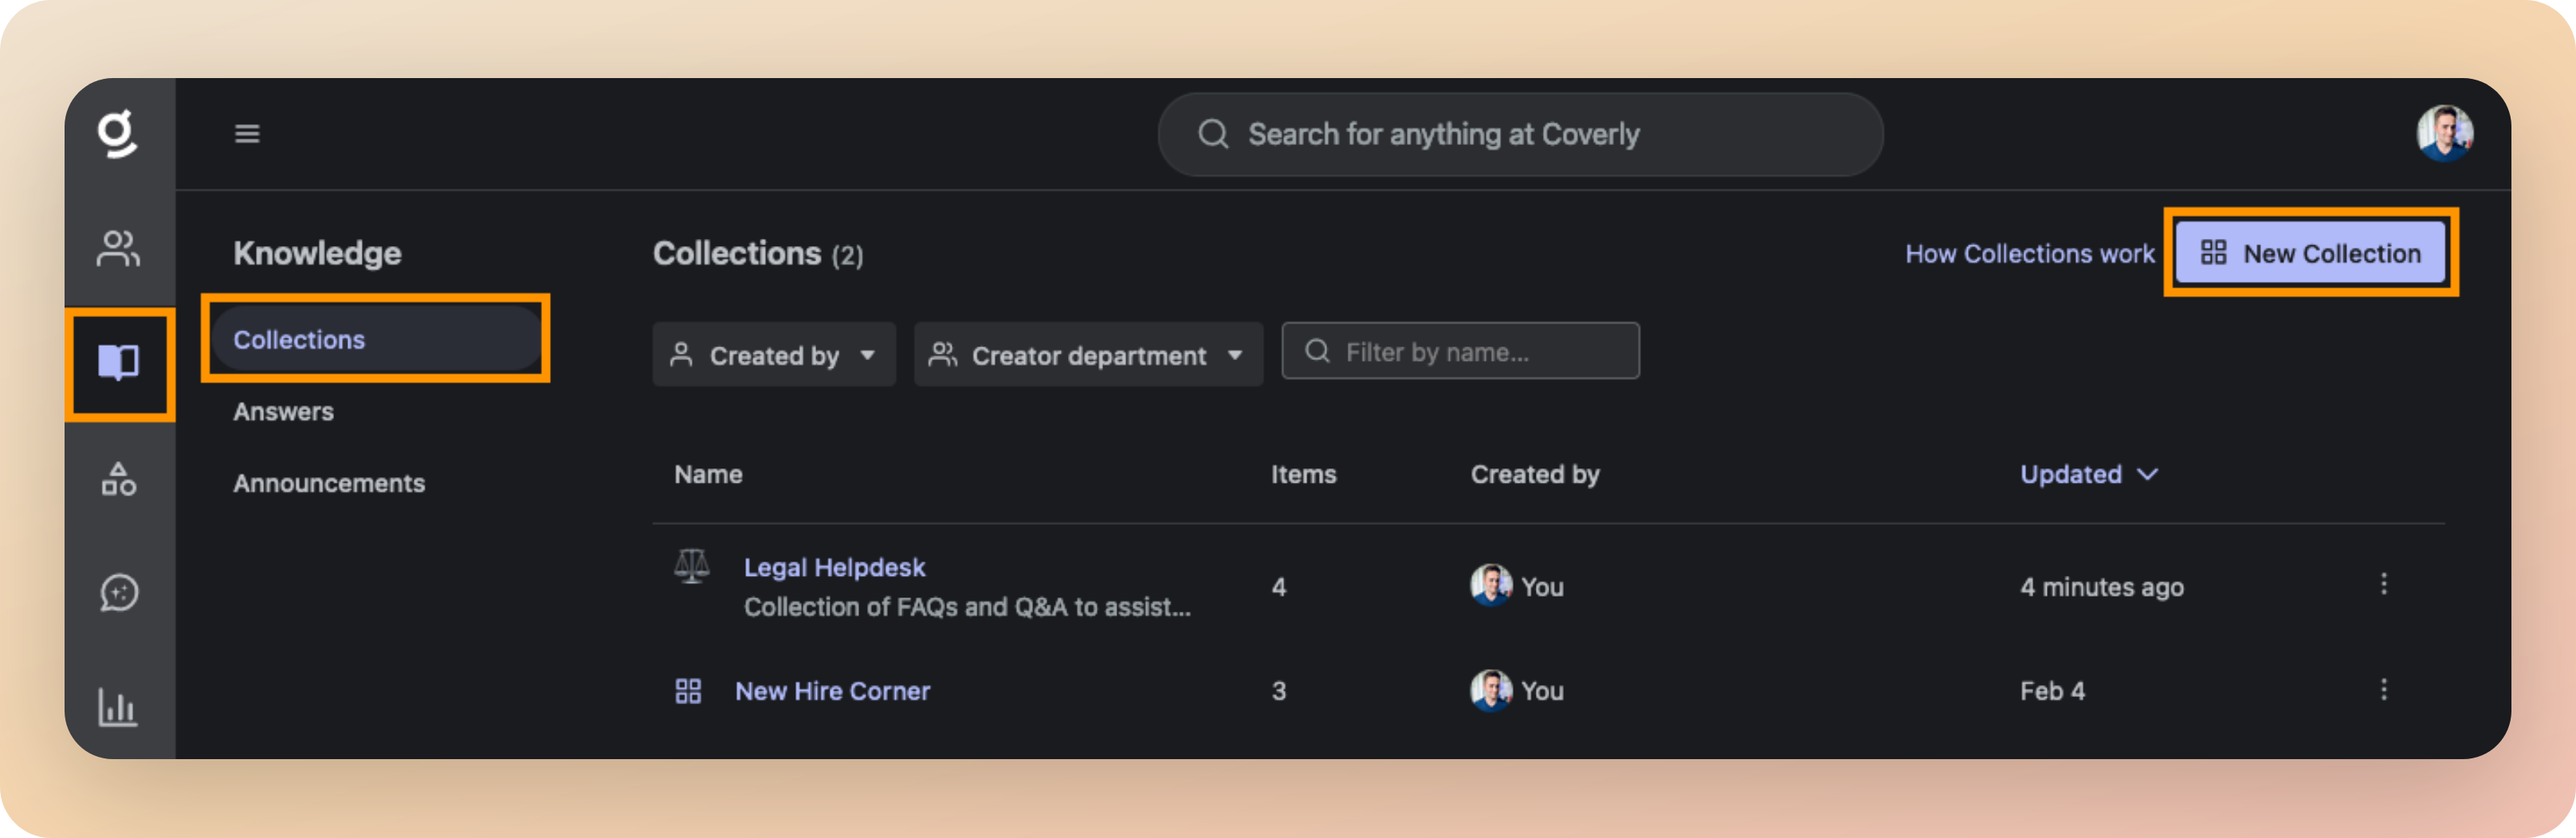Open the Announcements section

click(328, 483)
